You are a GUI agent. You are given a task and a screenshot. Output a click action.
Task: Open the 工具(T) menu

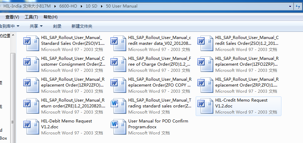(x=31, y=17)
